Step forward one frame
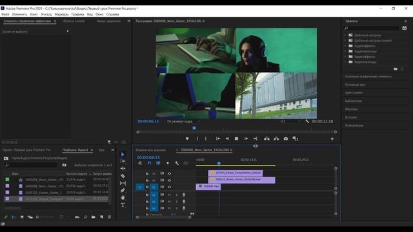This screenshot has height=232, width=413. point(246,139)
